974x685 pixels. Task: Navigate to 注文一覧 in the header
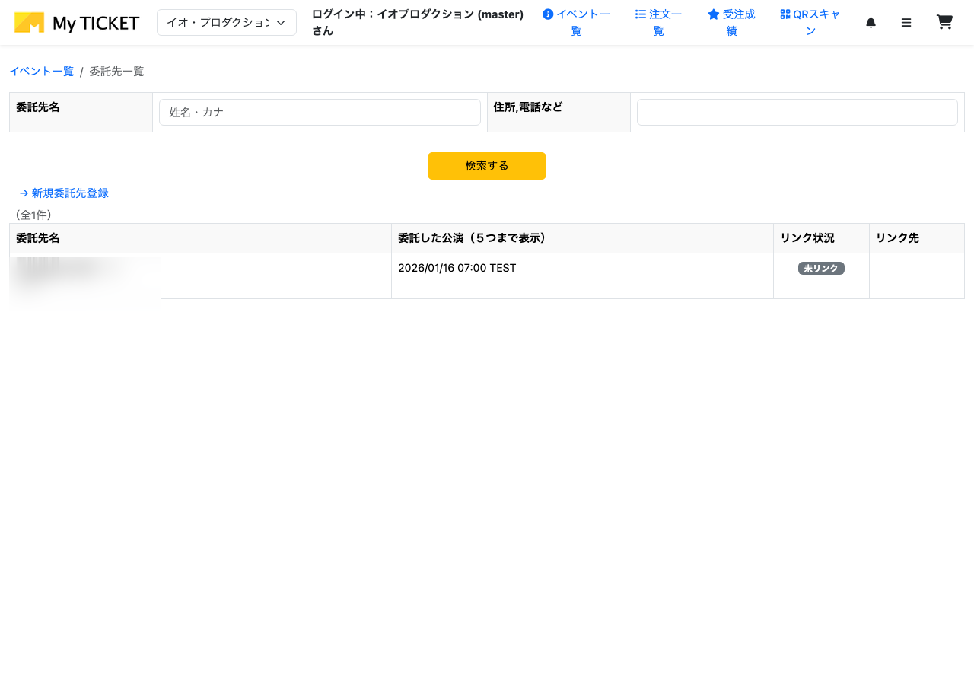[664, 22]
